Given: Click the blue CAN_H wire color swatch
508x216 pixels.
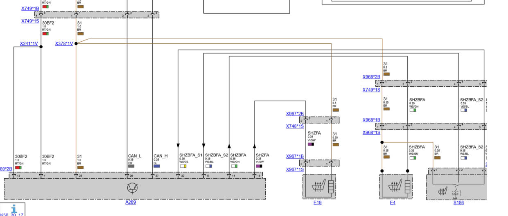Looking at the screenshot, I should coord(156,166).
